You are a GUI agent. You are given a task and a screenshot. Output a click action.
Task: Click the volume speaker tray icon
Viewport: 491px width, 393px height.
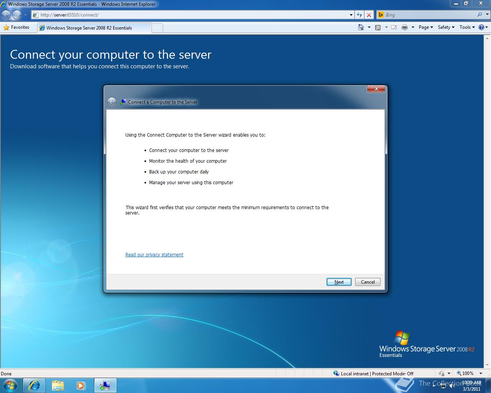tap(452, 386)
